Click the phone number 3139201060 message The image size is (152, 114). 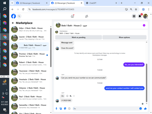pyautogui.click(x=66, y=100)
